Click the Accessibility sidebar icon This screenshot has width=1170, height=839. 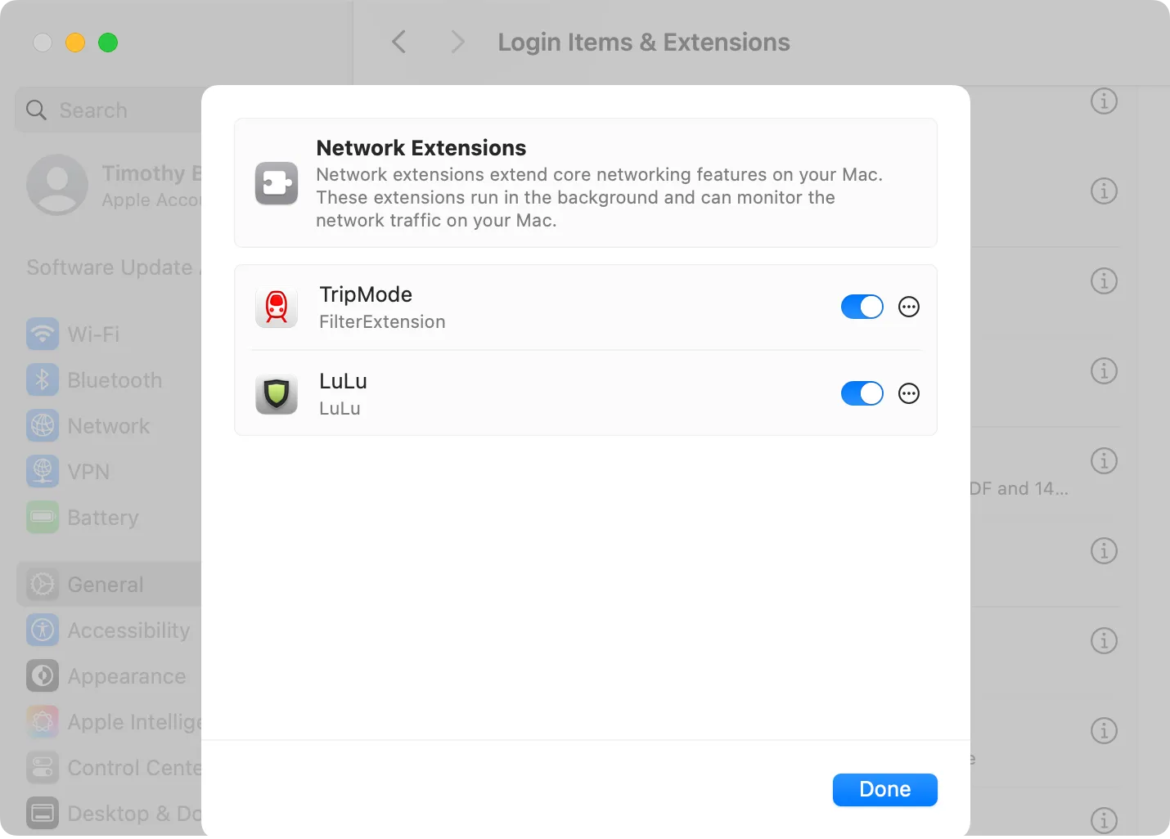click(x=42, y=630)
